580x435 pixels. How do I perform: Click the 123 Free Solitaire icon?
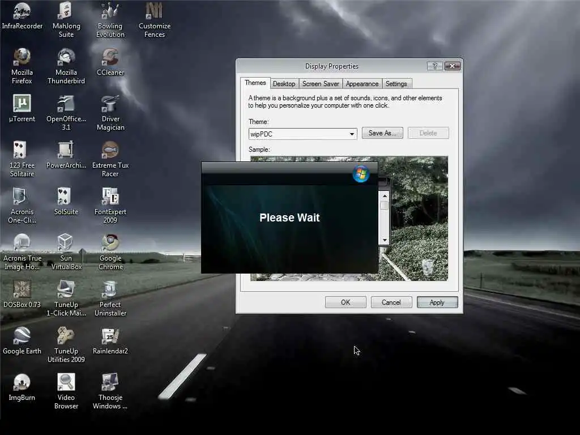[x=22, y=159]
